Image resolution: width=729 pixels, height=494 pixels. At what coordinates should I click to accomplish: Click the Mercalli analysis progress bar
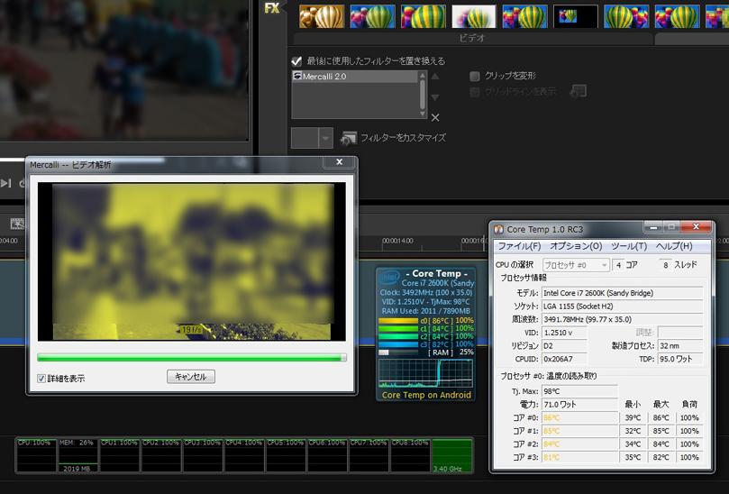[x=192, y=358]
